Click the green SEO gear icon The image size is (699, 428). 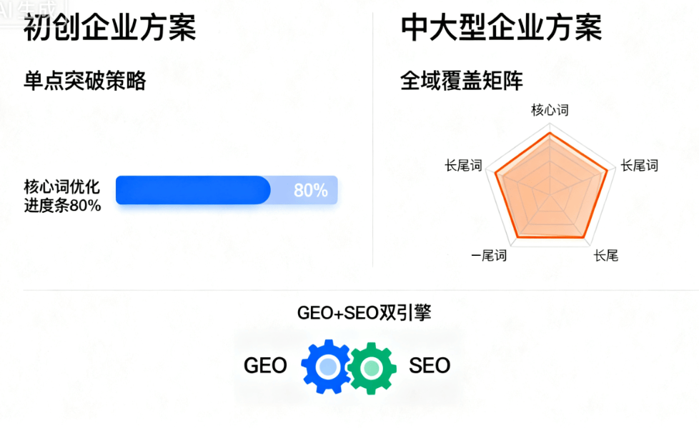(371, 367)
